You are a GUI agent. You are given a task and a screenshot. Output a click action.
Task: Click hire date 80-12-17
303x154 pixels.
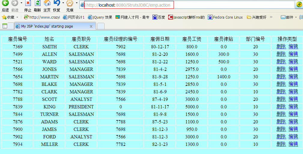[x=160, y=47]
